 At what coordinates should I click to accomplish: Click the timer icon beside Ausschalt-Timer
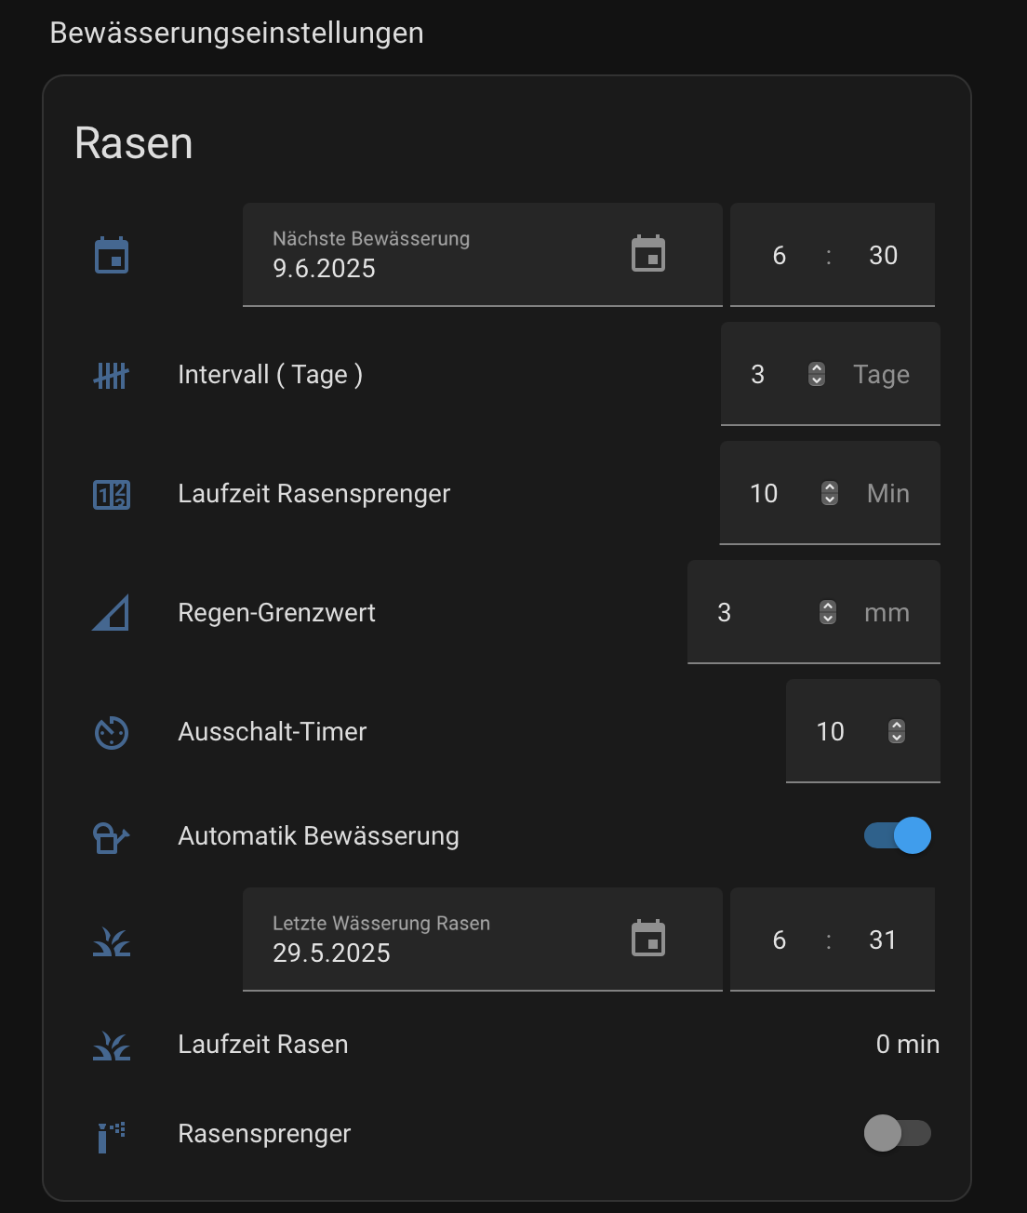coord(112,732)
